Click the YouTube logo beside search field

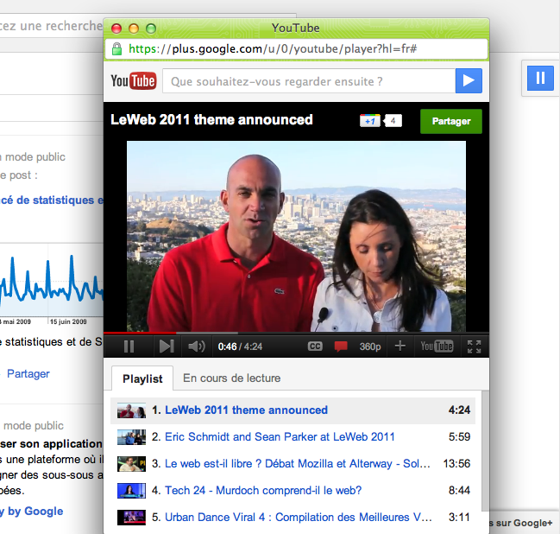pos(133,81)
